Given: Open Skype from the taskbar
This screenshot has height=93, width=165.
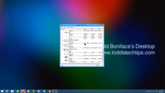Looking at the screenshot, I should [x=44, y=91].
